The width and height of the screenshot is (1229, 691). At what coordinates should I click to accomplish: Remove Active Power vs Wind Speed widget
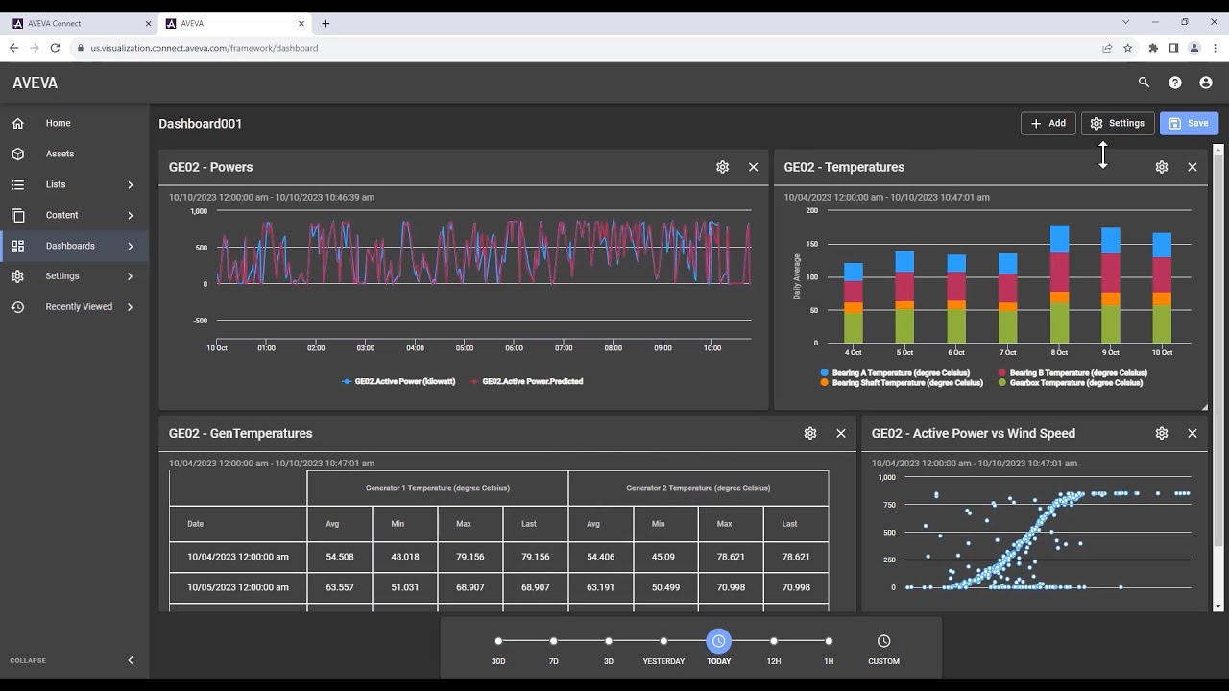point(1193,433)
